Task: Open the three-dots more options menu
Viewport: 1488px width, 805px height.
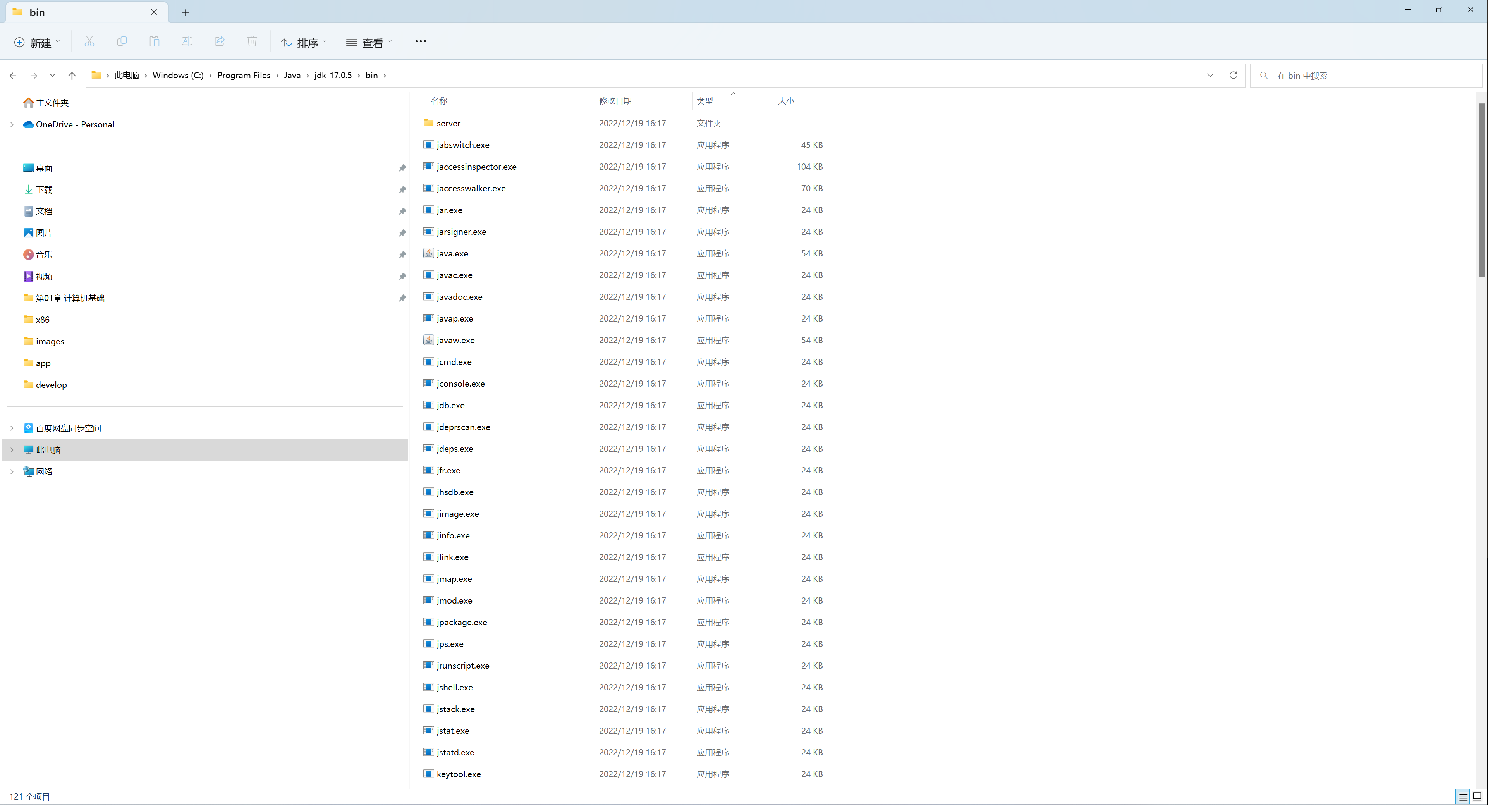Action: click(421, 41)
